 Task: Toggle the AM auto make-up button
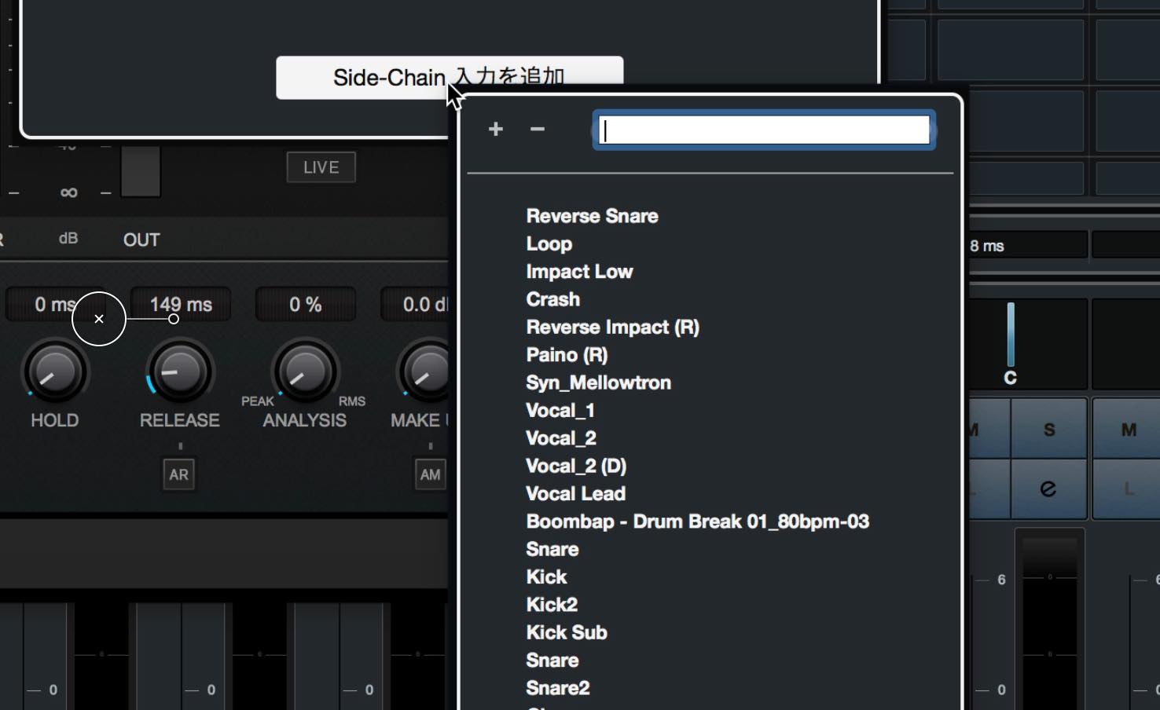430,474
